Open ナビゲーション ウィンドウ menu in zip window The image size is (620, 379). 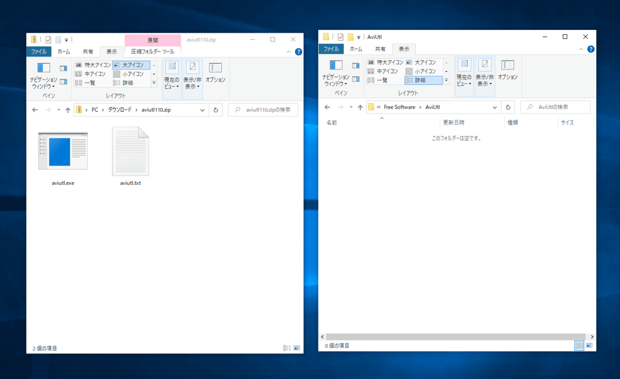[43, 75]
